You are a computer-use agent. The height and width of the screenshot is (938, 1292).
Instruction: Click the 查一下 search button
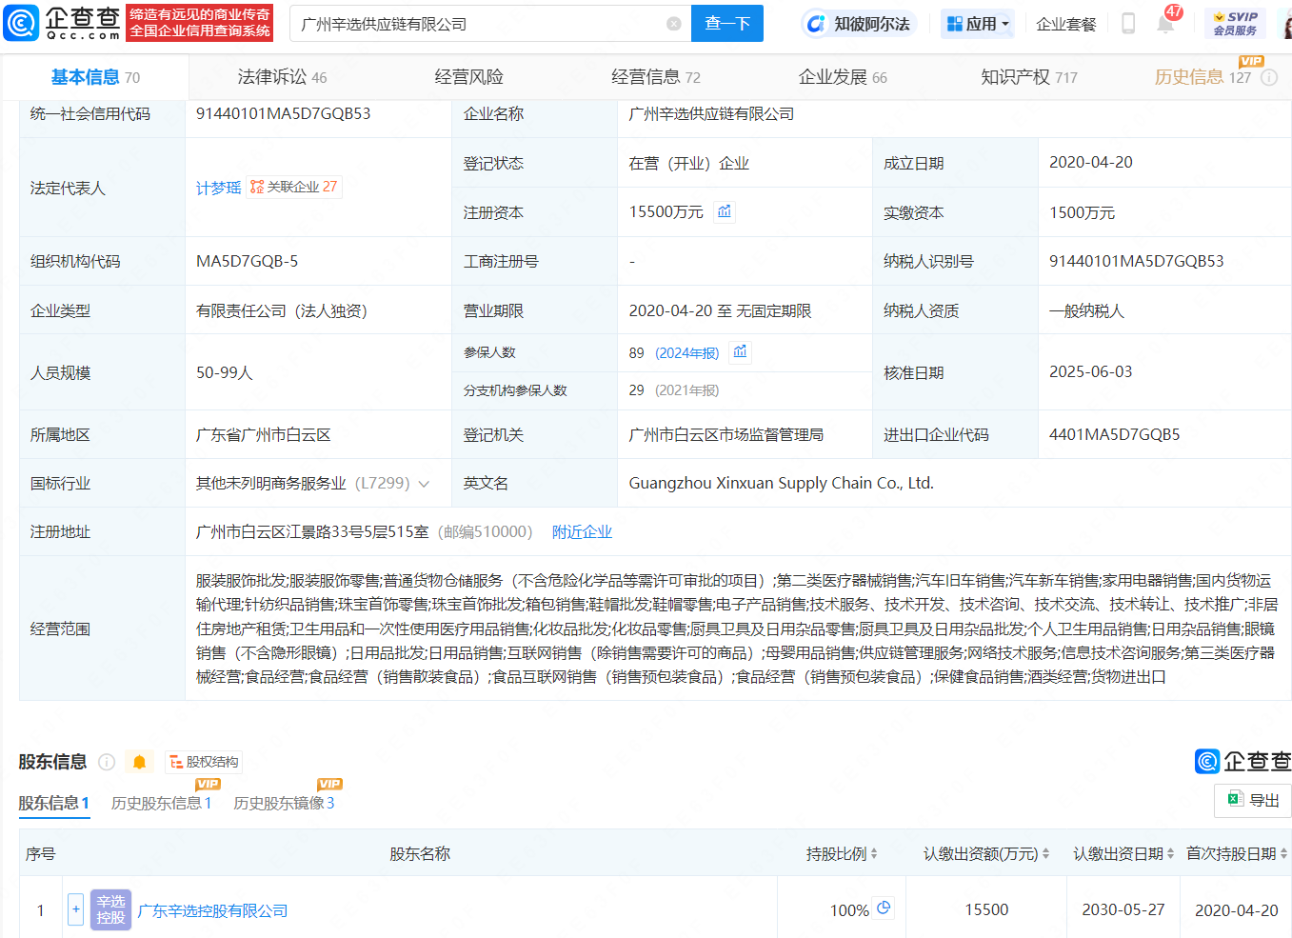click(727, 24)
